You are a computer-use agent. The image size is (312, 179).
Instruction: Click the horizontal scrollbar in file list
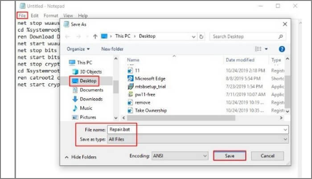(x=181, y=118)
